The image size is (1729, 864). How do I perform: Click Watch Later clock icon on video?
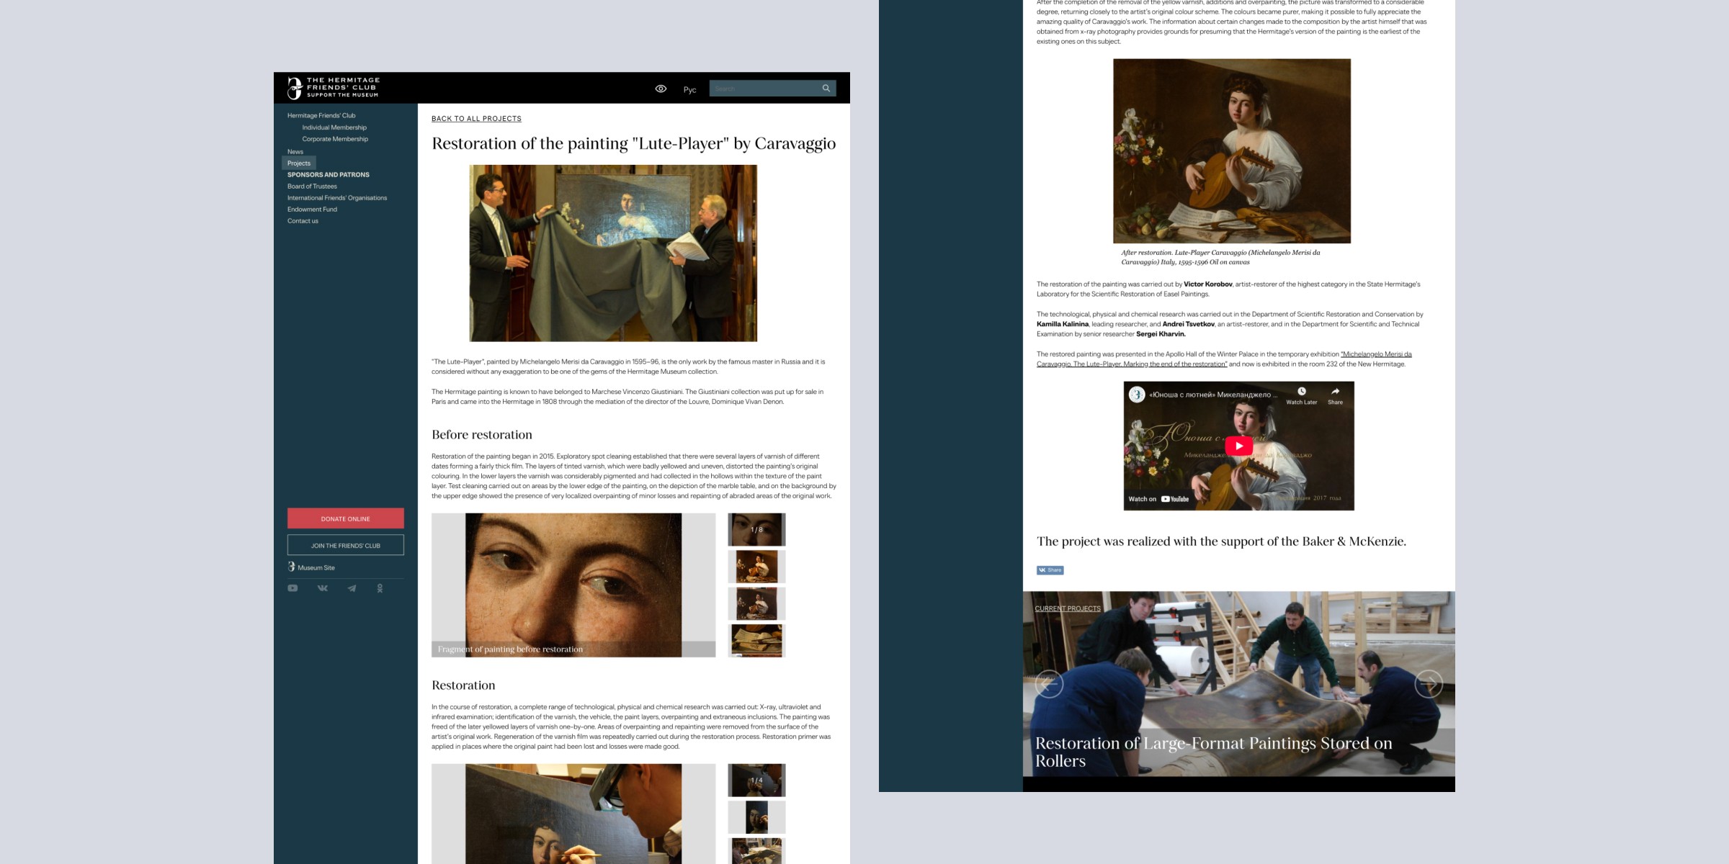pyautogui.click(x=1301, y=392)
